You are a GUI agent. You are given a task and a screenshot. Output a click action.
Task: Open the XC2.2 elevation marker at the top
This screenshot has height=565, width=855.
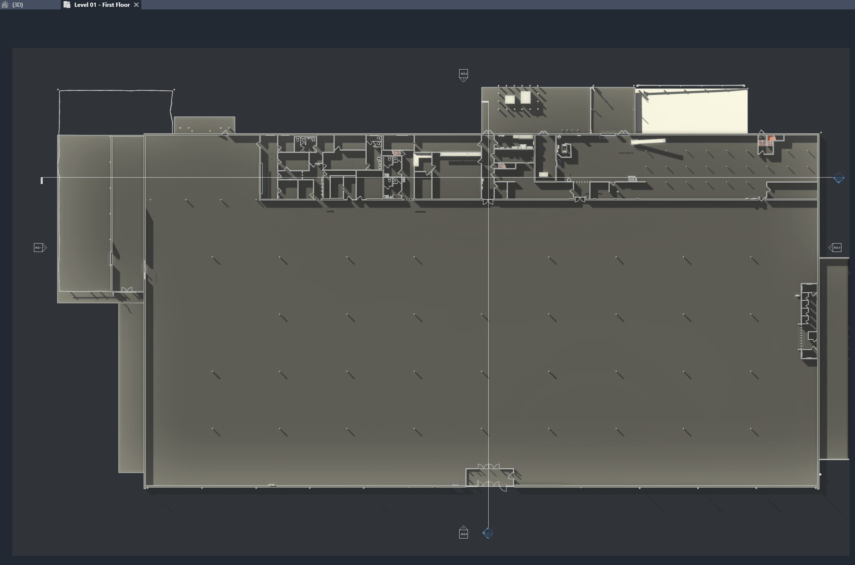pos(464,74)
